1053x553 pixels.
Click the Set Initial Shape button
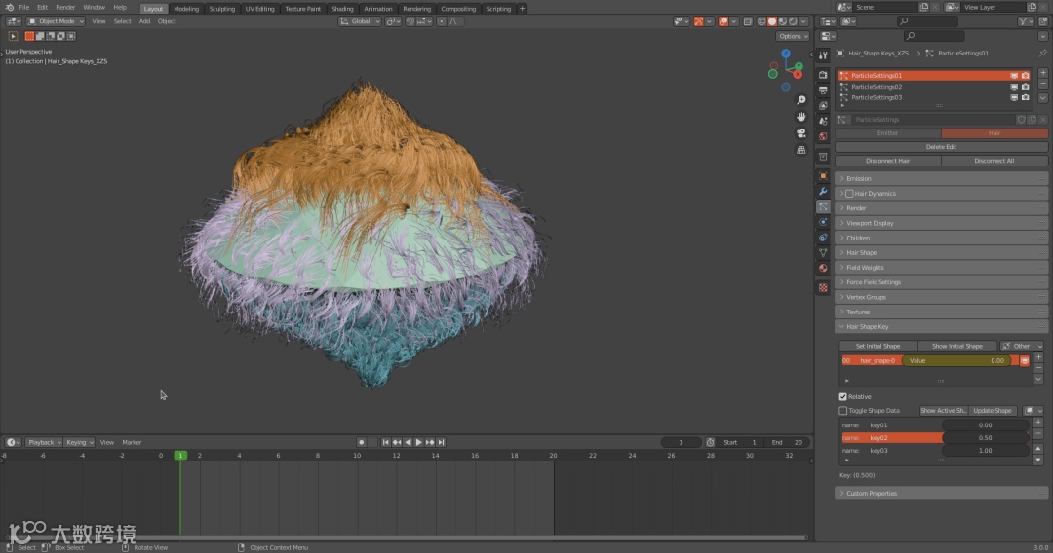(877, 346)
